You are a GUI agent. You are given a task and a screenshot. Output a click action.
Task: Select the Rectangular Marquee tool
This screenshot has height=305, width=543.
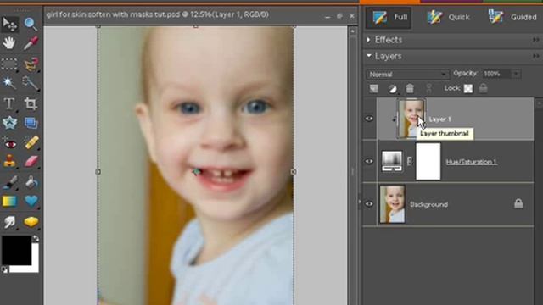click(9, 64)
